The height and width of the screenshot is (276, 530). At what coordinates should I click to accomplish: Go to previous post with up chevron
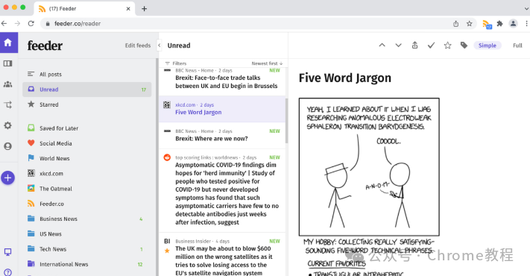click(x=382, y=45)
